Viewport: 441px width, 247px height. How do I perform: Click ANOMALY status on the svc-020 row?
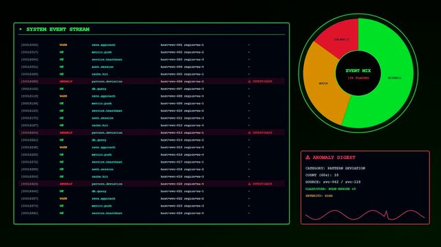coord(66,184)
